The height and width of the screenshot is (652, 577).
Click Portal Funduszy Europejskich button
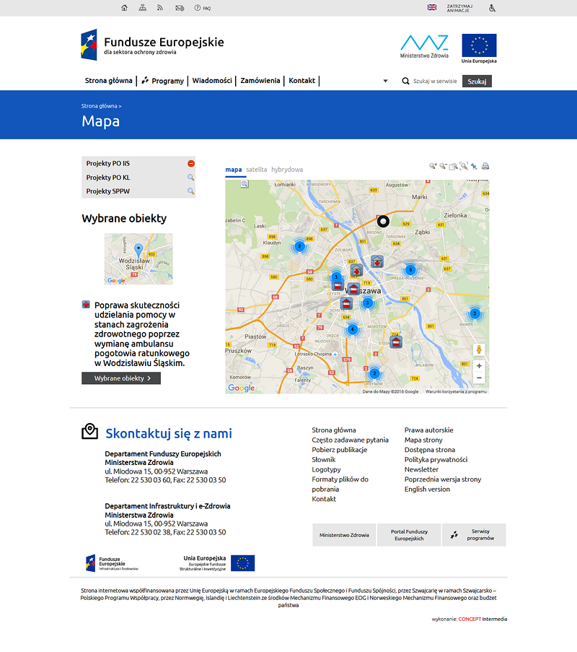click(409, 535)
